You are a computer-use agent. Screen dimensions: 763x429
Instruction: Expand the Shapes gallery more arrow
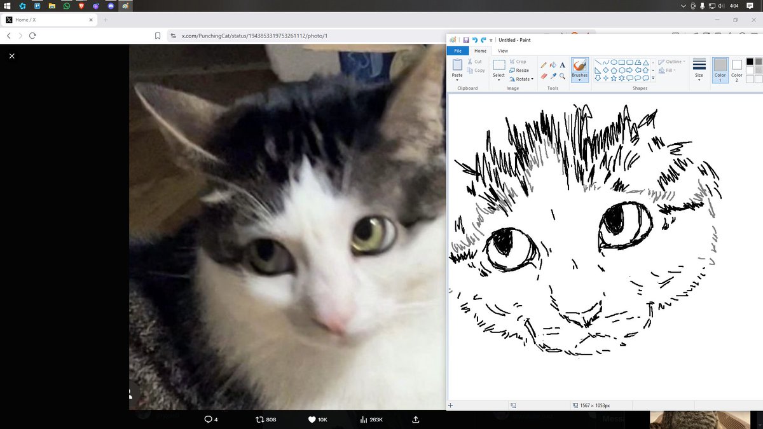pyautogui.click(x=653, y=78)
